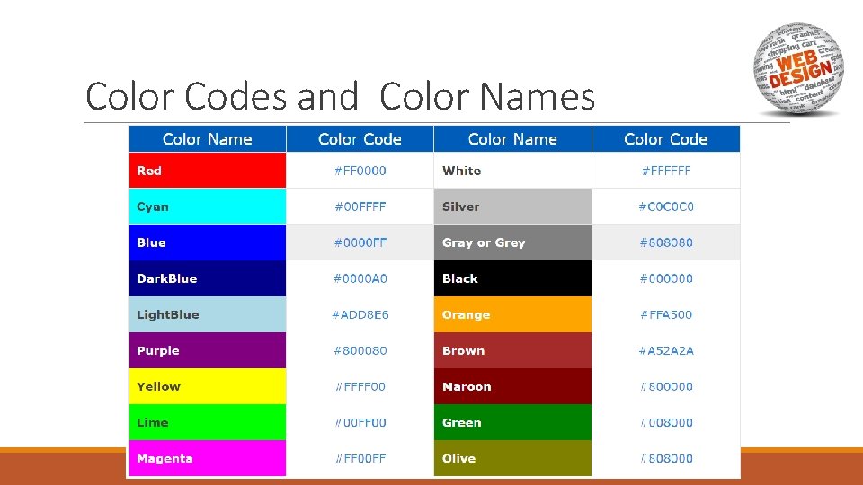The width and height of the screenshot is (863, 485).
Task: Select the Red color swatch
Action: [x=208, y=171]
